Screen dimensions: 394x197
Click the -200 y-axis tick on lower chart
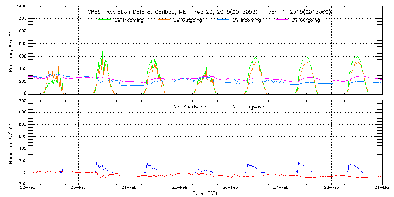click(20, 184)
